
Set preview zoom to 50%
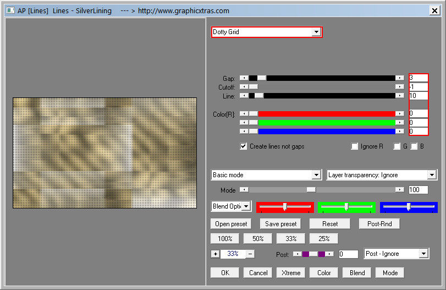(x=257, y=239)
